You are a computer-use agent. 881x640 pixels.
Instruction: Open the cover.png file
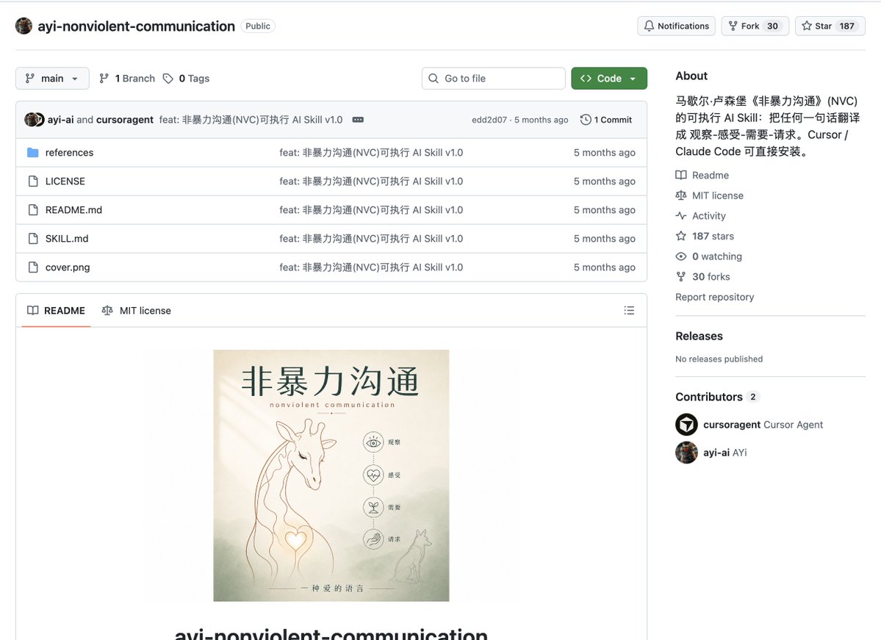68,267
